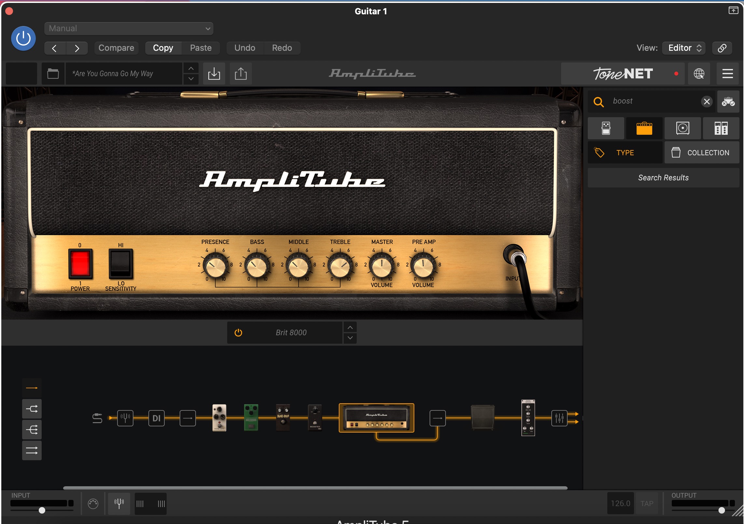Open the output mixer block
This screenshot has height=524, width=744.
pyautogui.click(x=559, y=418)
